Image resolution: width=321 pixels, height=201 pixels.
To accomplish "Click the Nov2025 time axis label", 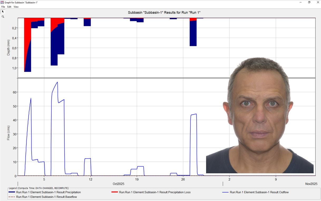I will pyautogui.click(x=312, y=184).
